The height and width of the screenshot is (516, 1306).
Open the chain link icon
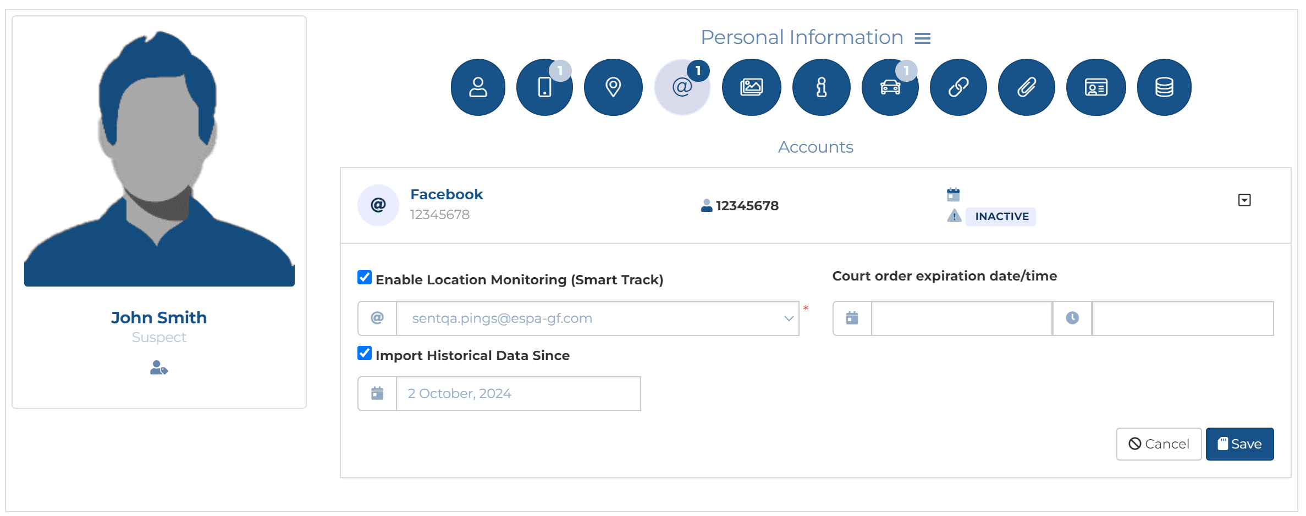[958, 87]
